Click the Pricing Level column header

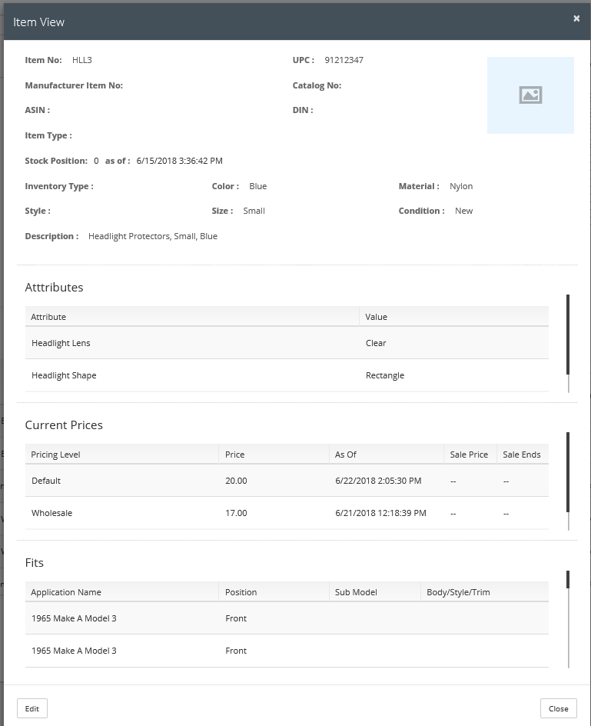[x=121, y=455]
